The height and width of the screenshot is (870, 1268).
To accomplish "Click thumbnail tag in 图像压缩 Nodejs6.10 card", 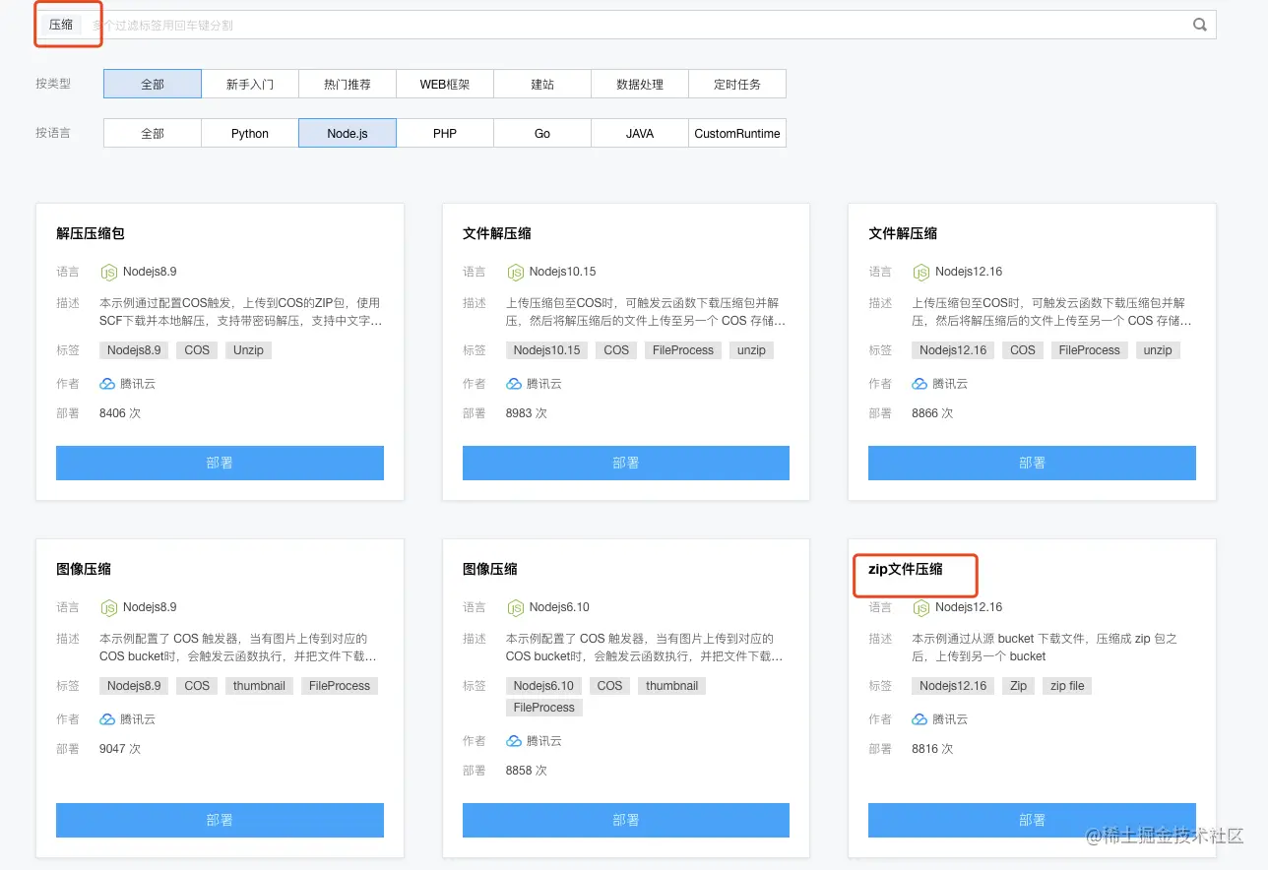I will tap(672, 686).
